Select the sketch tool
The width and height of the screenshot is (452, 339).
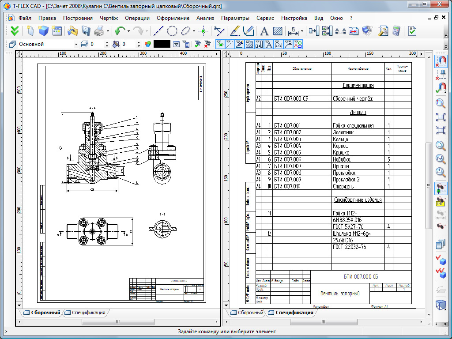click(x=248, y=31)
